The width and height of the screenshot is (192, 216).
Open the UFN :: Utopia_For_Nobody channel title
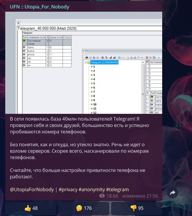(39, 7)
